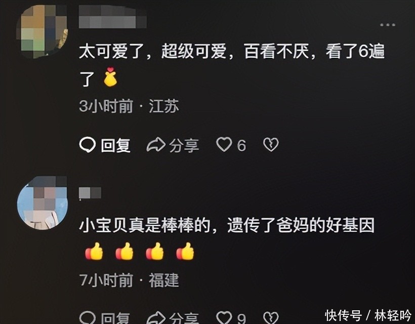Click the finger heart emoji in the first comment
This screenshot has height=324, width=415.
[110, 77]
